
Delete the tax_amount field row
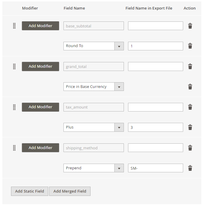click(190, 107)
